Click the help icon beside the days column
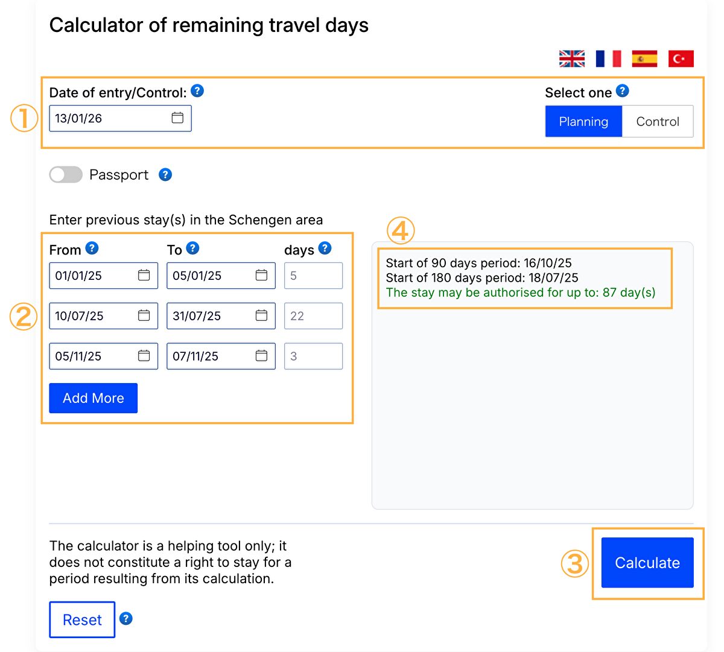 pos(325,248)
